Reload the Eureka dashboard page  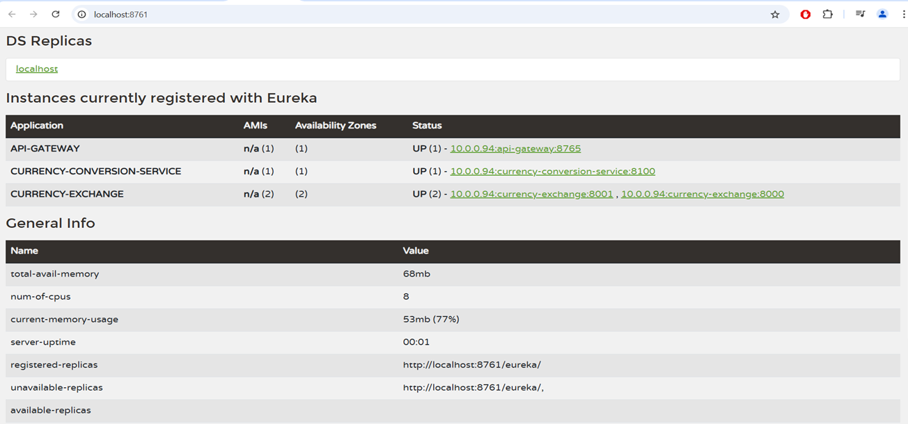[56, 14]
